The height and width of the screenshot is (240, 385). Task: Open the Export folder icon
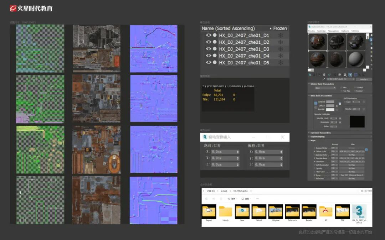click(209, 212)
